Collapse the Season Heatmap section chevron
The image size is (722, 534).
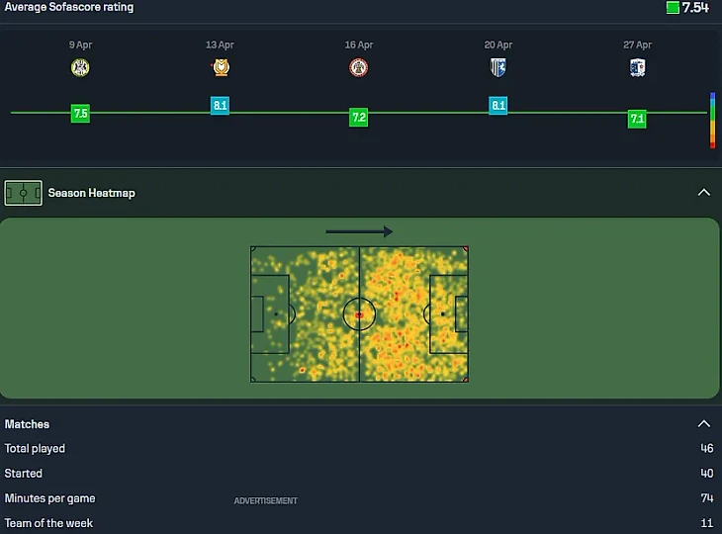tap(703, 193)
